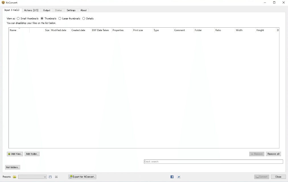Image resolution: width=288 pixels, height=182 pixels.
Task: Open Hot folders dialog
Action: (x=13, y=167)
